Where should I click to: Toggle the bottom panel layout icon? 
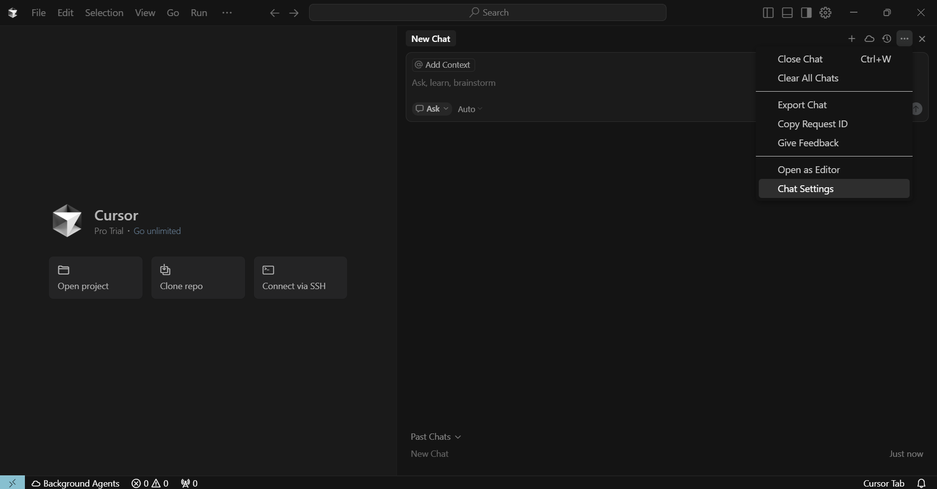pos(787,13)
